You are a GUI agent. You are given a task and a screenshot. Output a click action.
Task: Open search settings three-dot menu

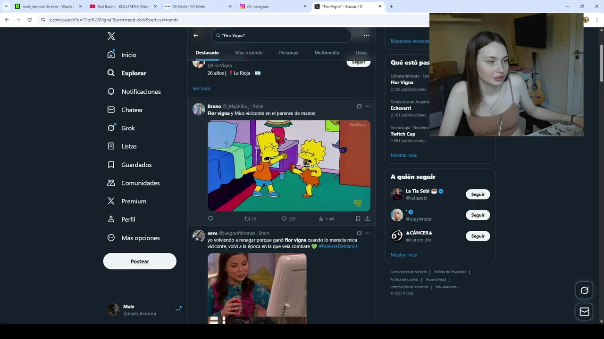366,35
